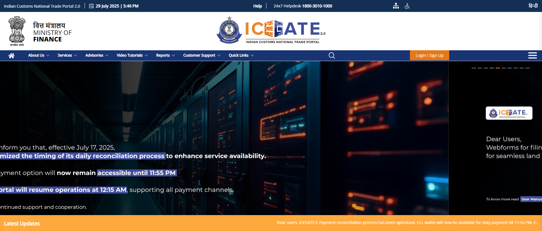
Task: Click the national emblem logo
Action: [x=17, y=31]
